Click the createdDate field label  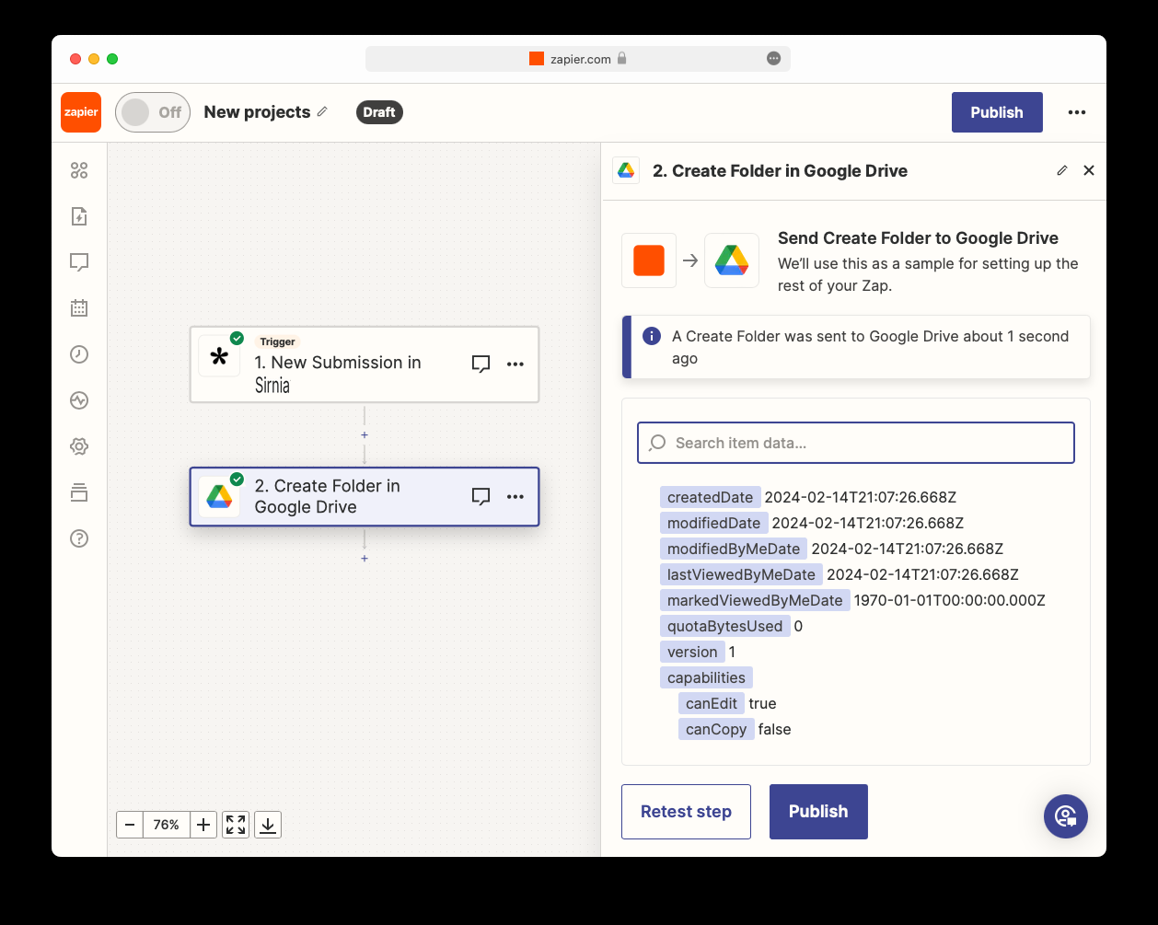[710, 497]
